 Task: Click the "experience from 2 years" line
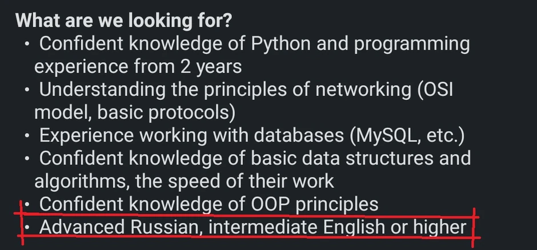pos(138,66)
